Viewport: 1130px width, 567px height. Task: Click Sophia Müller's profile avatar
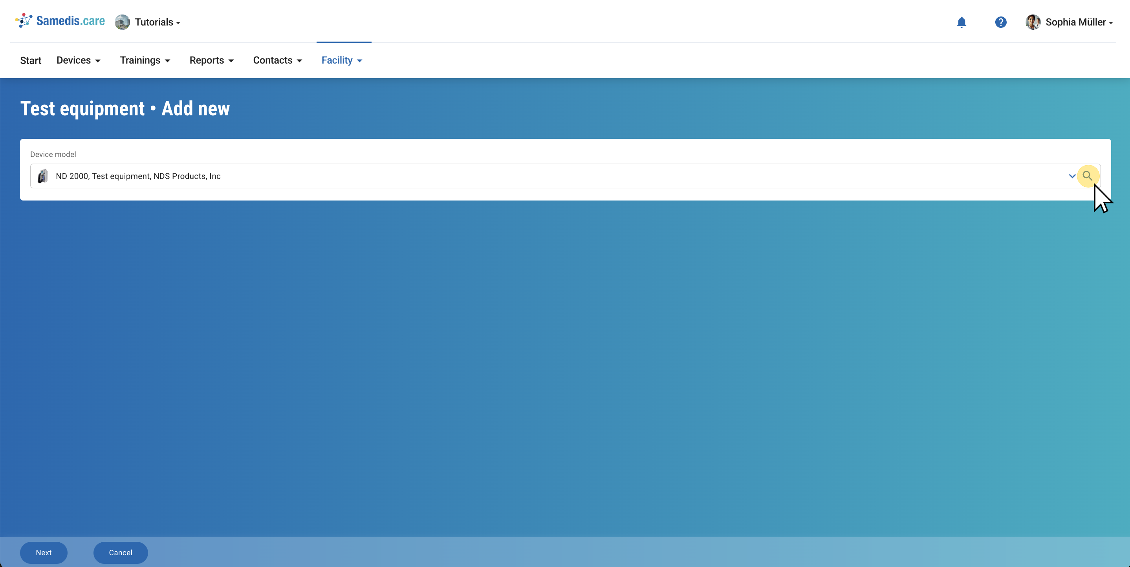point(1033,22)
